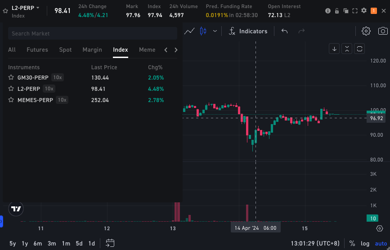Sort by Chg% column header
This screenshot has height=250, width=390.
click(155, 67)
